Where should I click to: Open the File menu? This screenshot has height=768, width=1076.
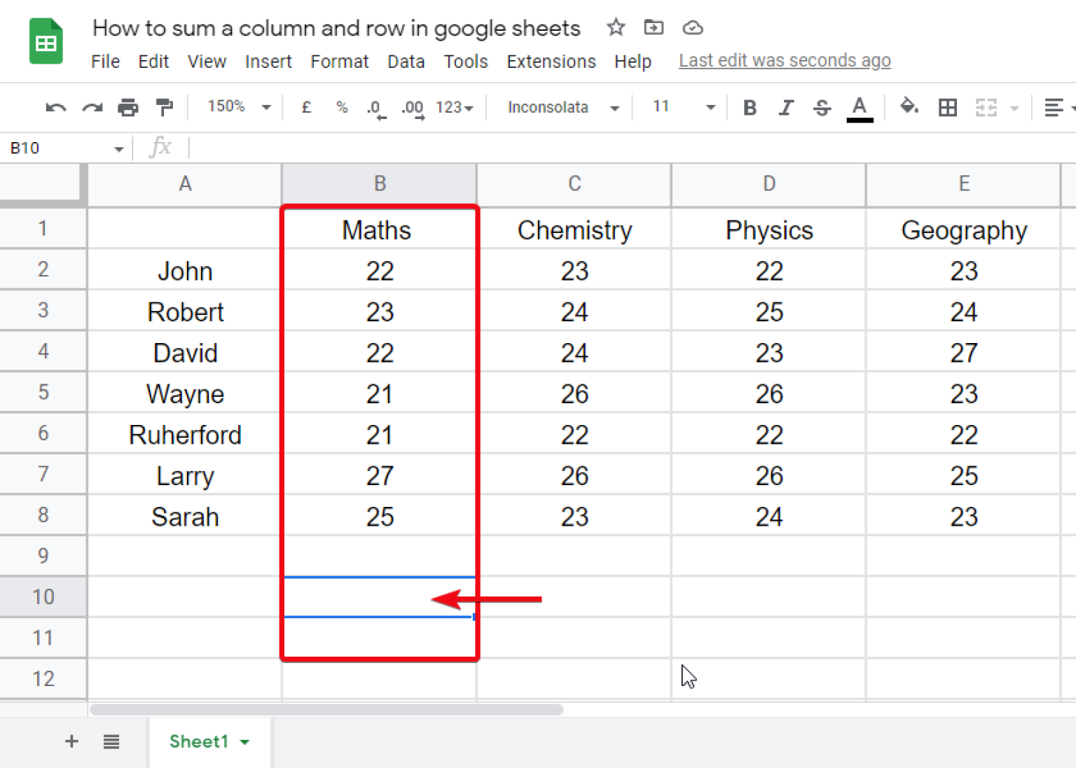click(106, 62)
